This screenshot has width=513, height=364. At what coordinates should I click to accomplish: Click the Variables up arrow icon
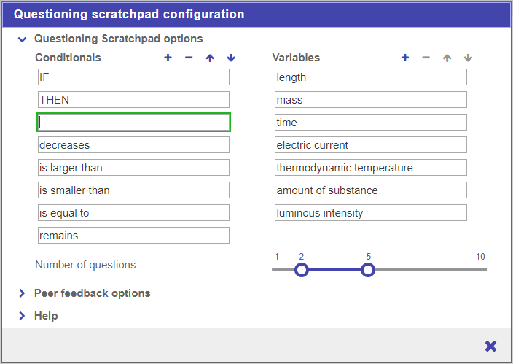[447, 58]
